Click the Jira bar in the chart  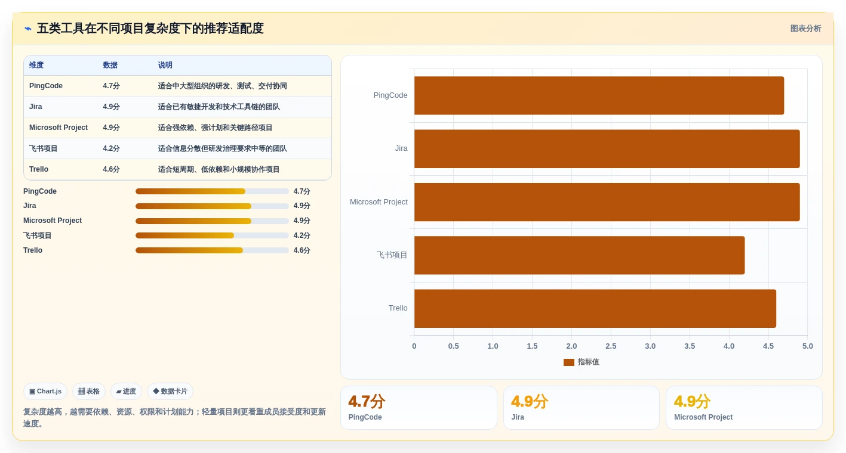pyautogui.click(x=607, y=149)
